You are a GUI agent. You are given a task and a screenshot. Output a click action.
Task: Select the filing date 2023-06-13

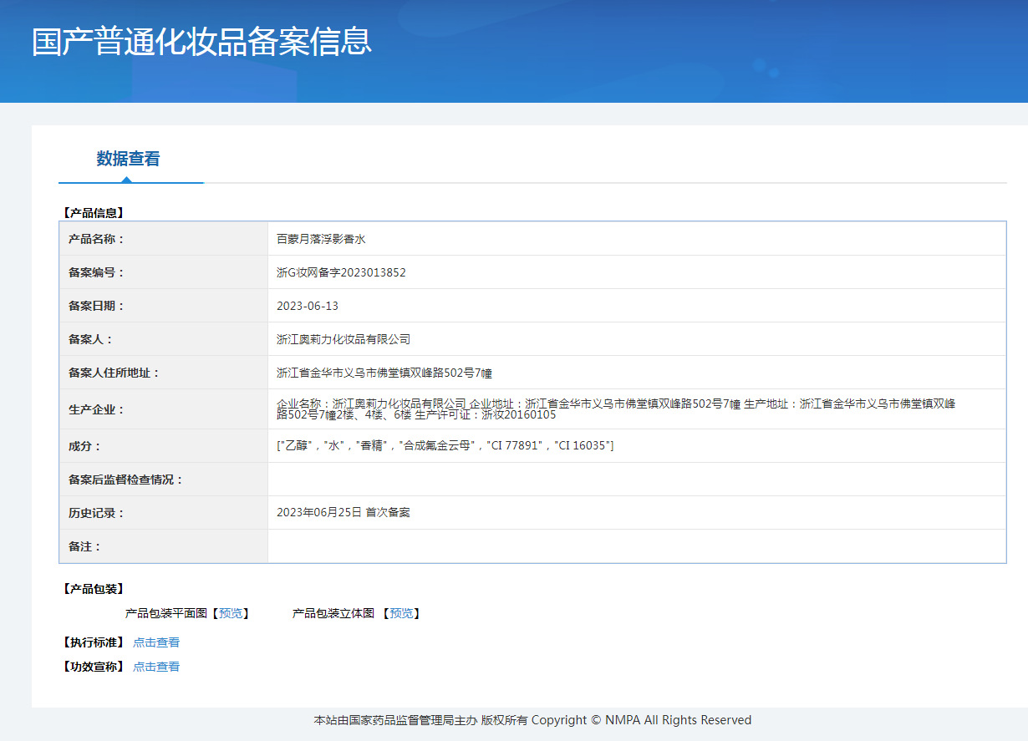(309, 306)
